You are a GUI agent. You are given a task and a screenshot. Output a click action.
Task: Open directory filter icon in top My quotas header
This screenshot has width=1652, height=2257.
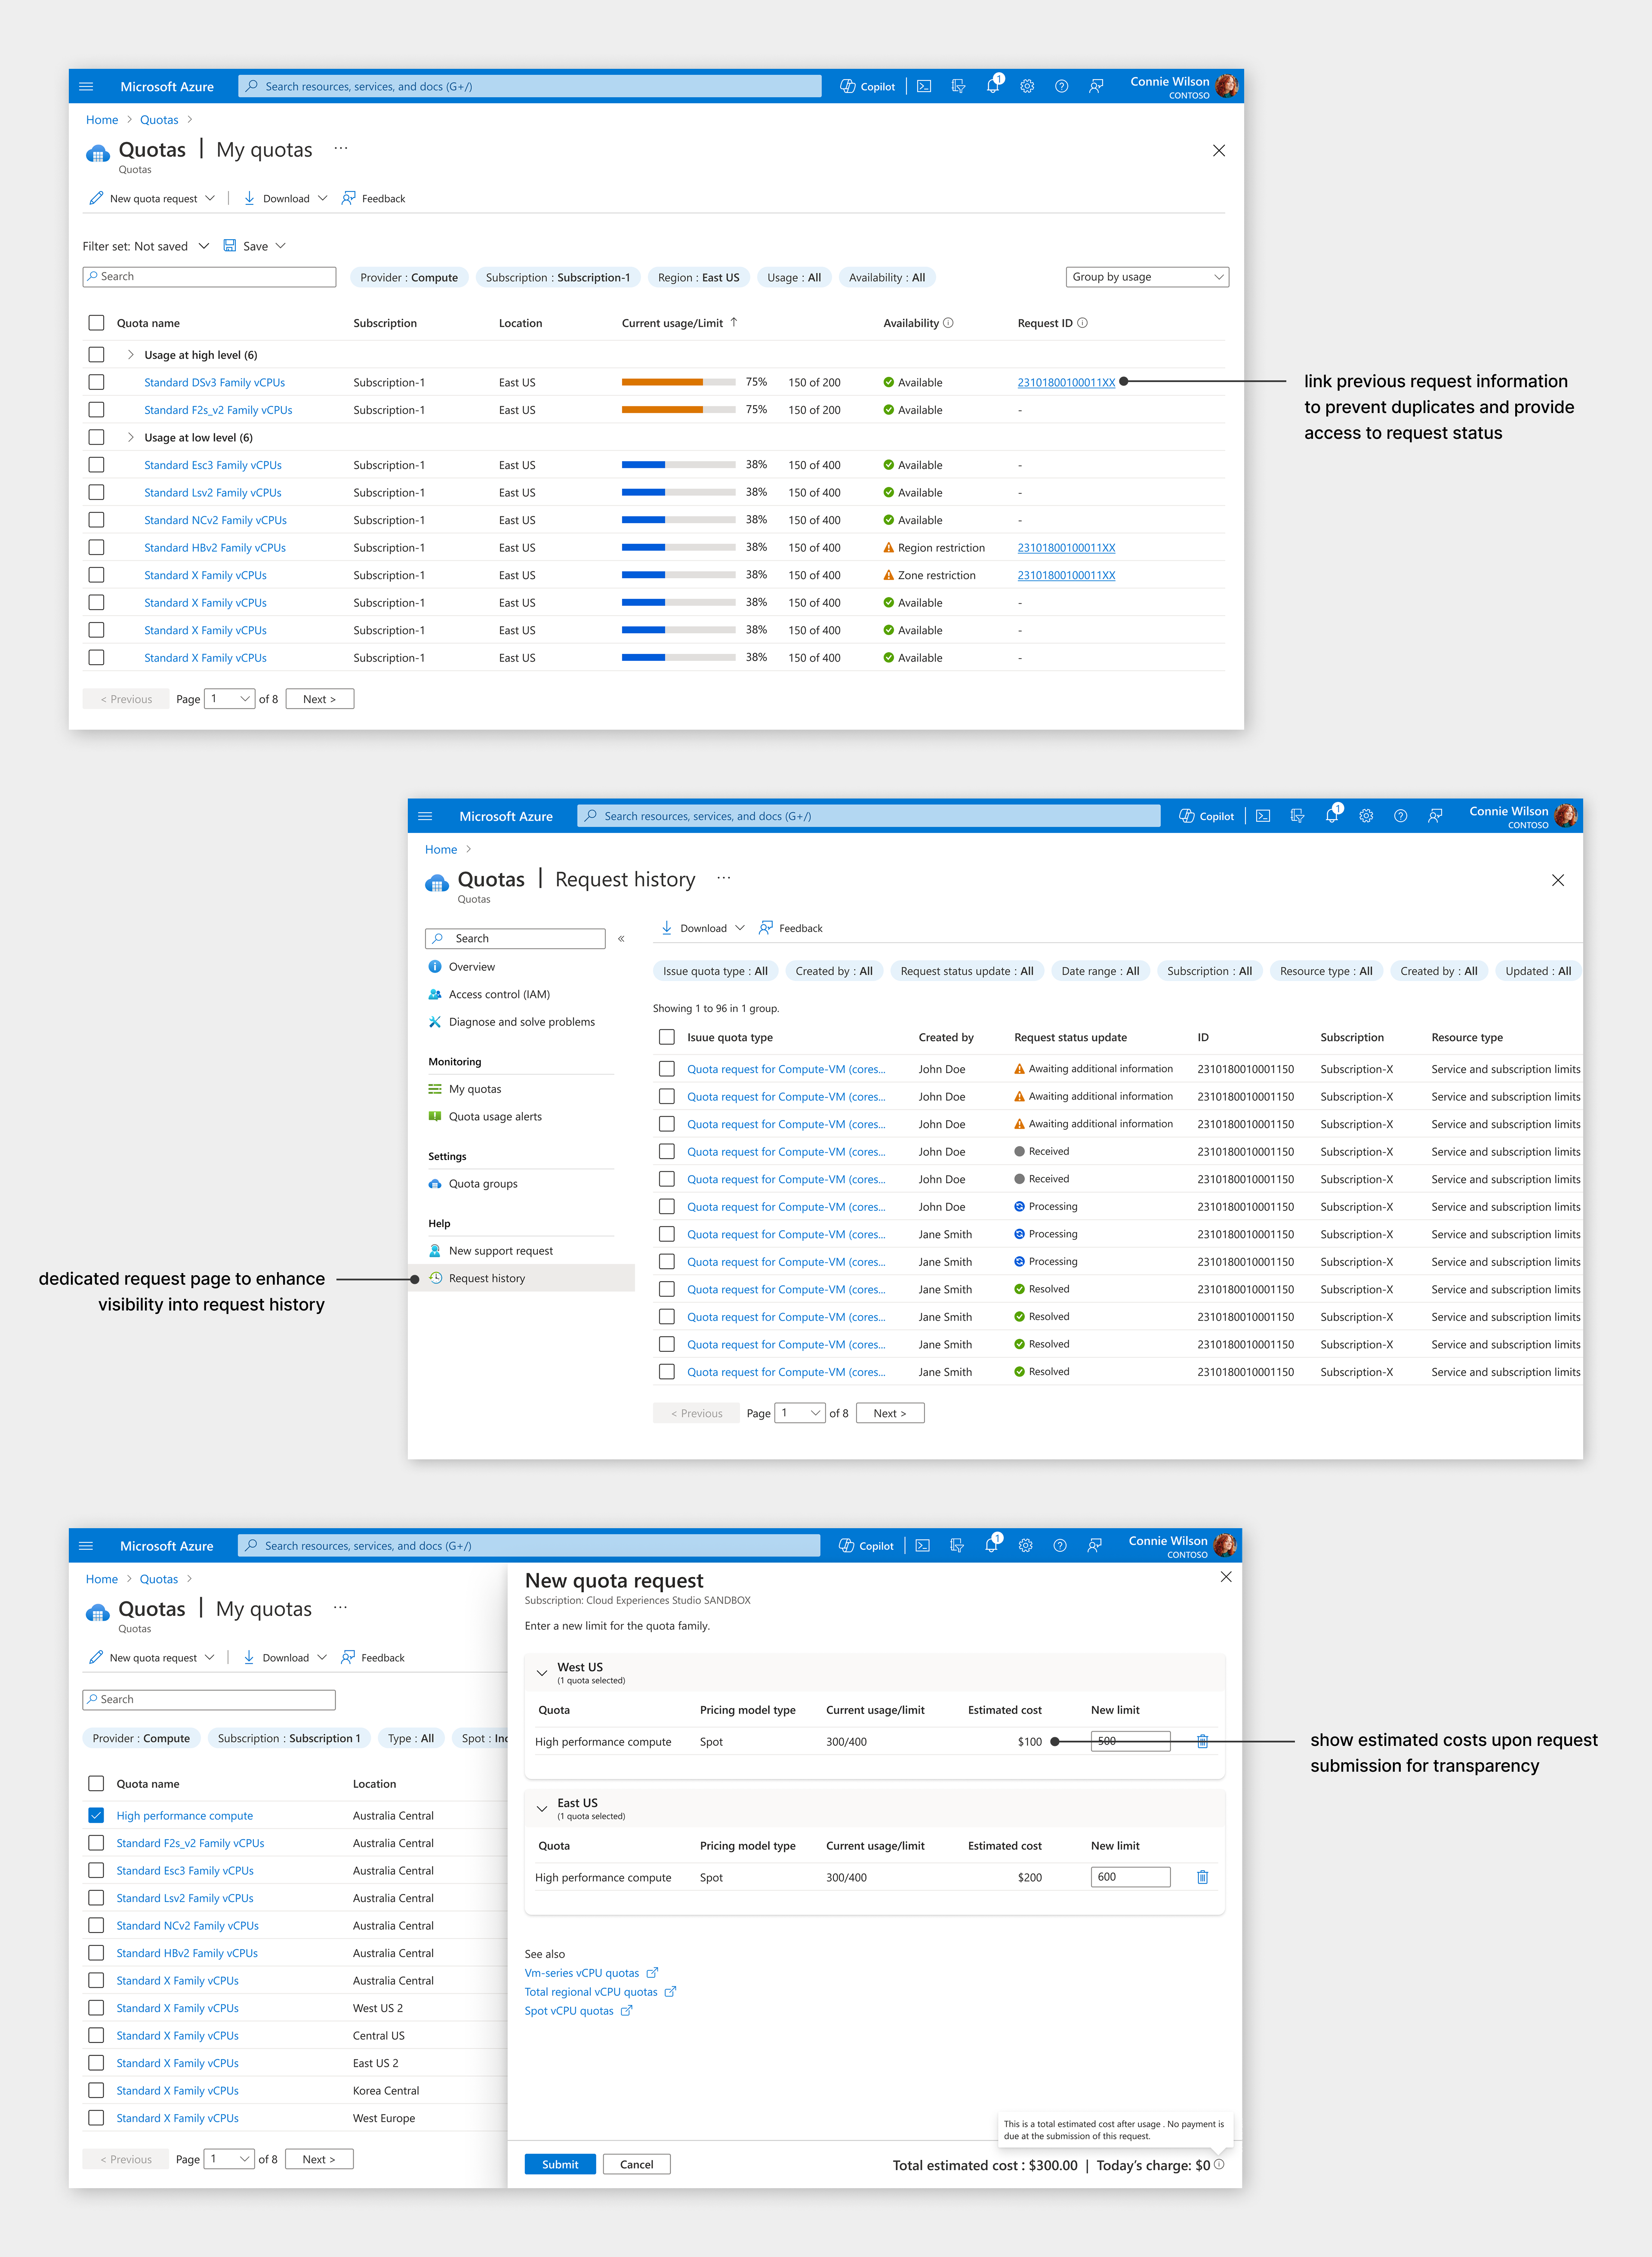(958, 86)
